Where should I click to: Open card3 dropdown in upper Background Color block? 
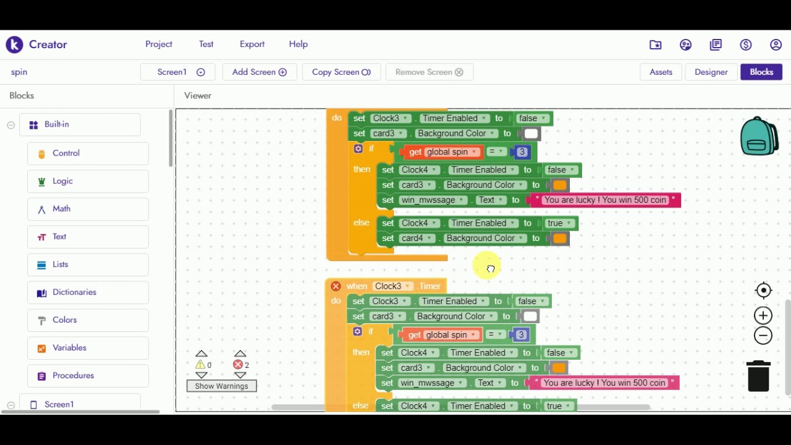(387, 133)
